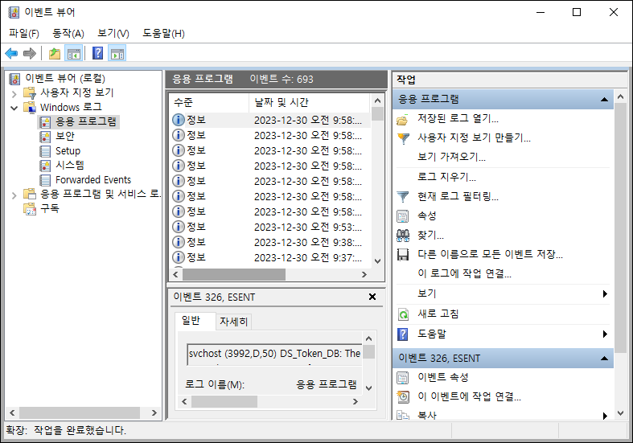Open the 동작(A) menu

tap(68, 34)
